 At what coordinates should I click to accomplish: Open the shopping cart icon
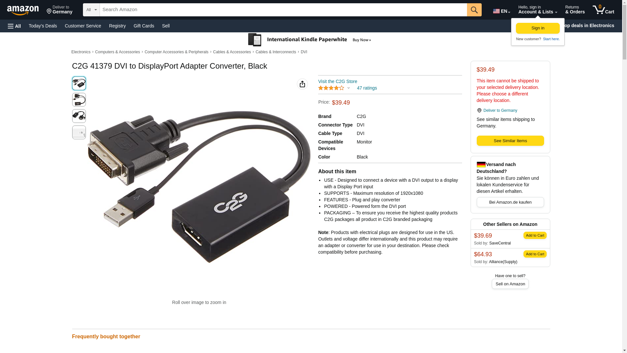[x=603, y=10]
